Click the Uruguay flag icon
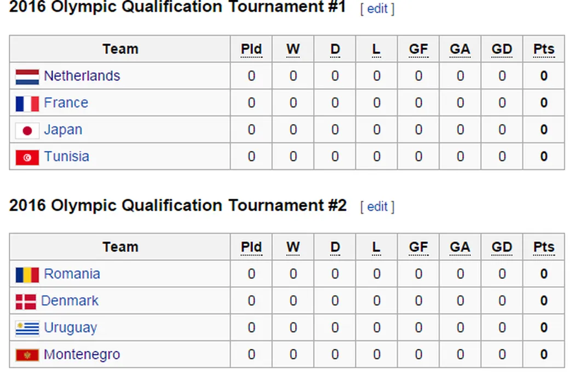Image resolution: width=575 pixels, height=383 pixels. click(27, 328)
